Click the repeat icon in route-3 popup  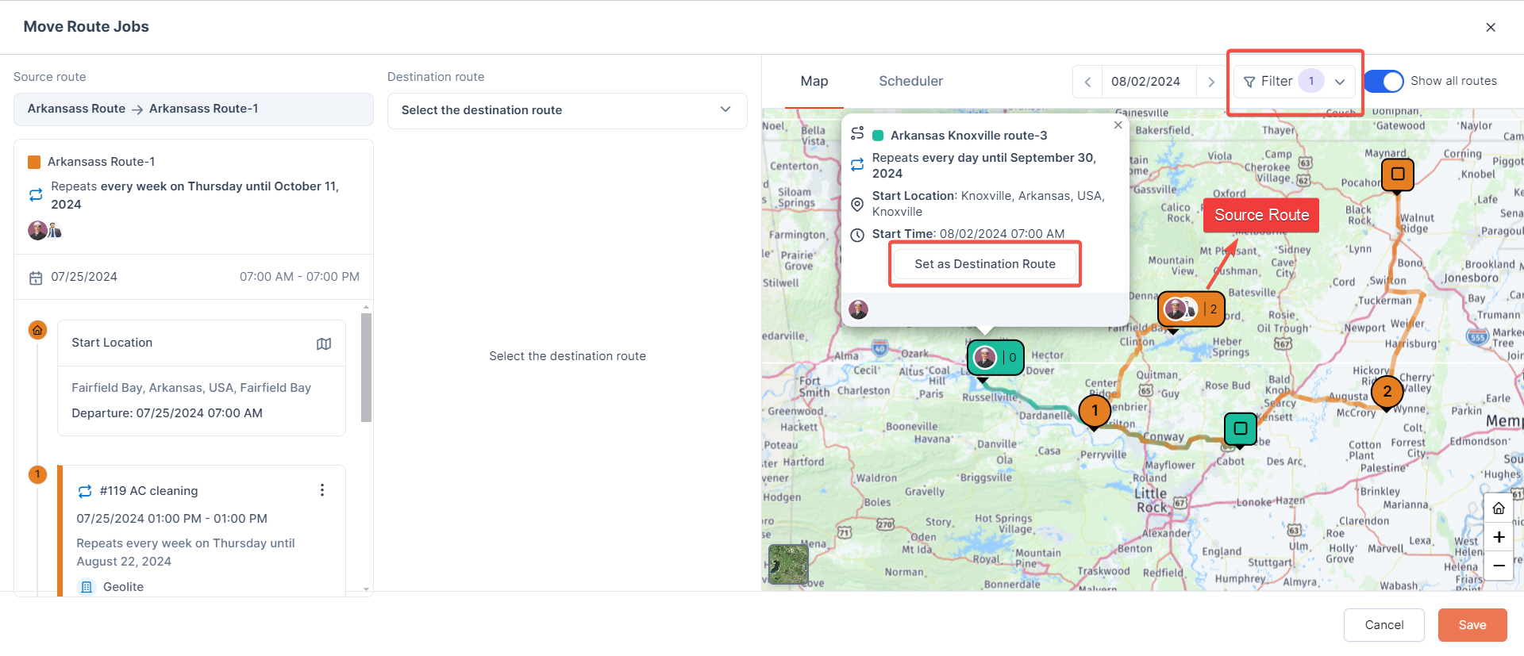[x=857, y=164]
